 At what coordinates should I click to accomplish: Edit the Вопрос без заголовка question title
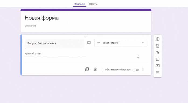pos(54,43)
